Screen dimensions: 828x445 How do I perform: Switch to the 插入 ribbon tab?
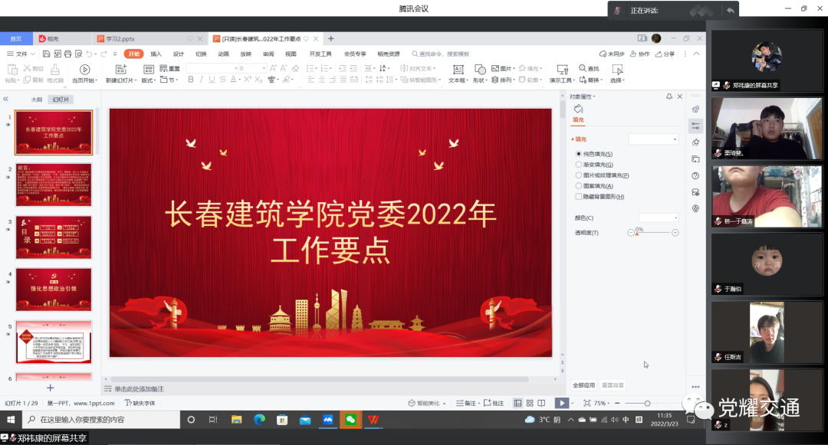(156, 54)
